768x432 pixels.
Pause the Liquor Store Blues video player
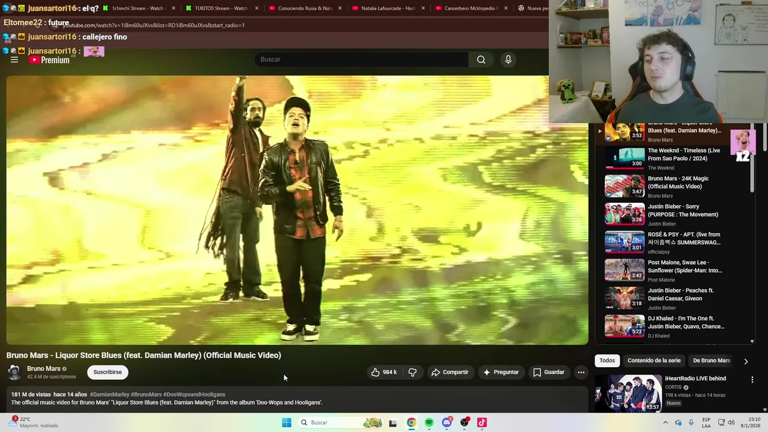pos(298,210)
